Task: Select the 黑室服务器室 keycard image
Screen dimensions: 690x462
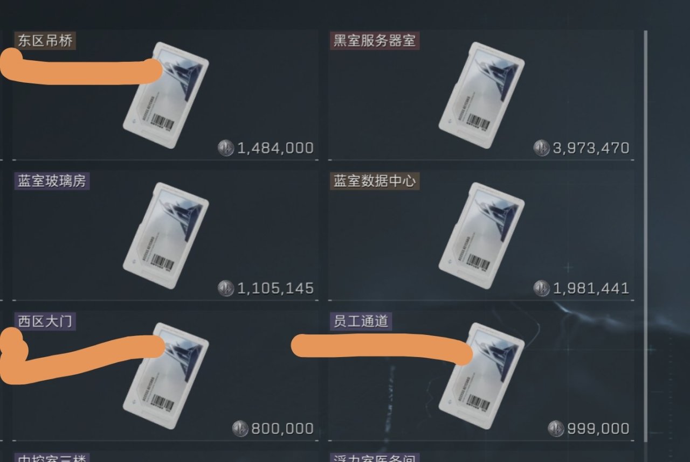Action: pos(482,95)
